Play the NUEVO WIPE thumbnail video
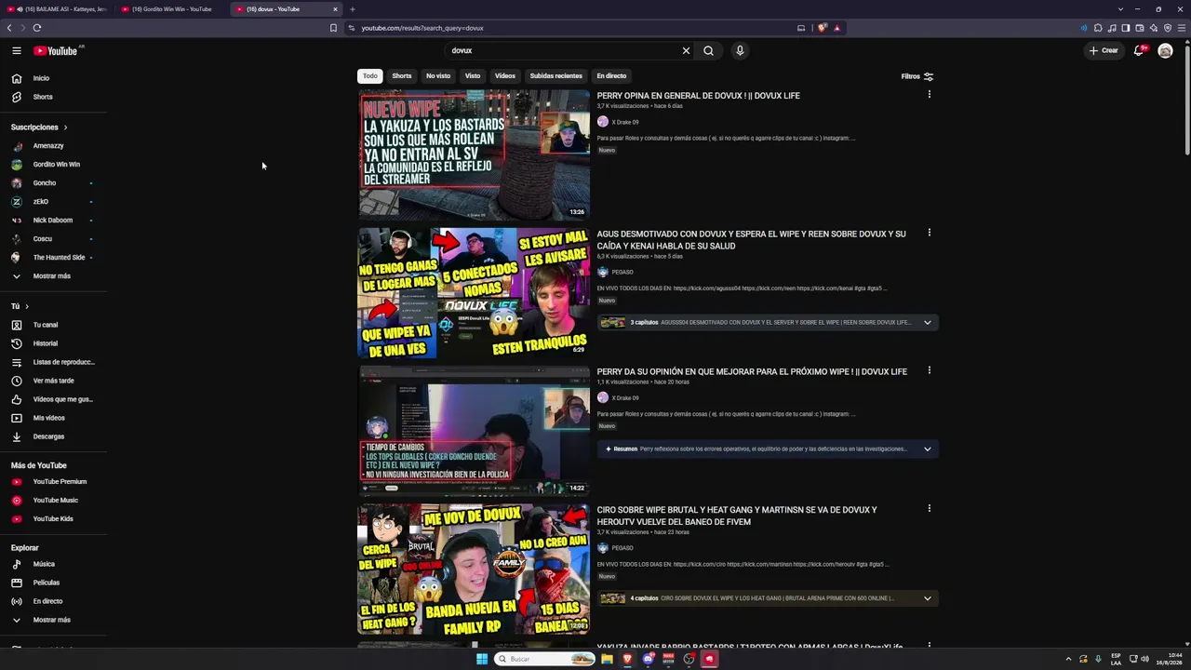The image size is (1191, 670). pos(474,155)
